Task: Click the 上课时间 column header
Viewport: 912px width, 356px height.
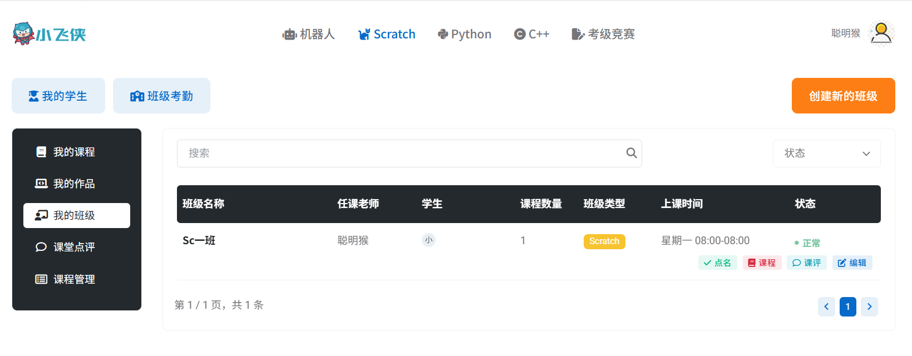Action: click(x=682, y=204)
